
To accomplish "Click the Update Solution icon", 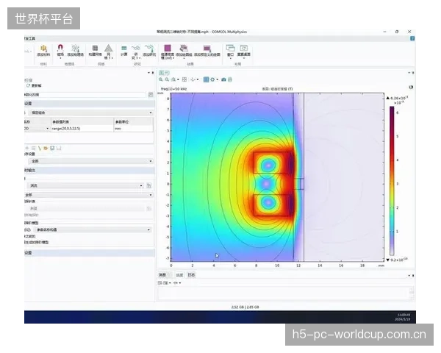I will click(x=28, y=85).
